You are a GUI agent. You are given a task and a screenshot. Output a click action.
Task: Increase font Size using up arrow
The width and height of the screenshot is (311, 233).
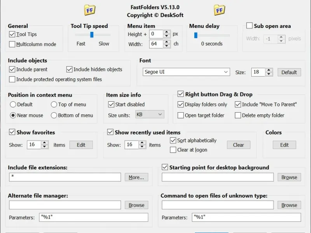[269, 70]
